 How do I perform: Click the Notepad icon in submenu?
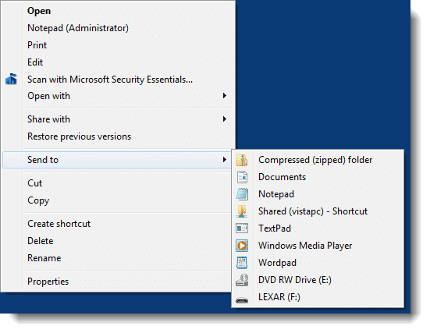tap(242, 194)
